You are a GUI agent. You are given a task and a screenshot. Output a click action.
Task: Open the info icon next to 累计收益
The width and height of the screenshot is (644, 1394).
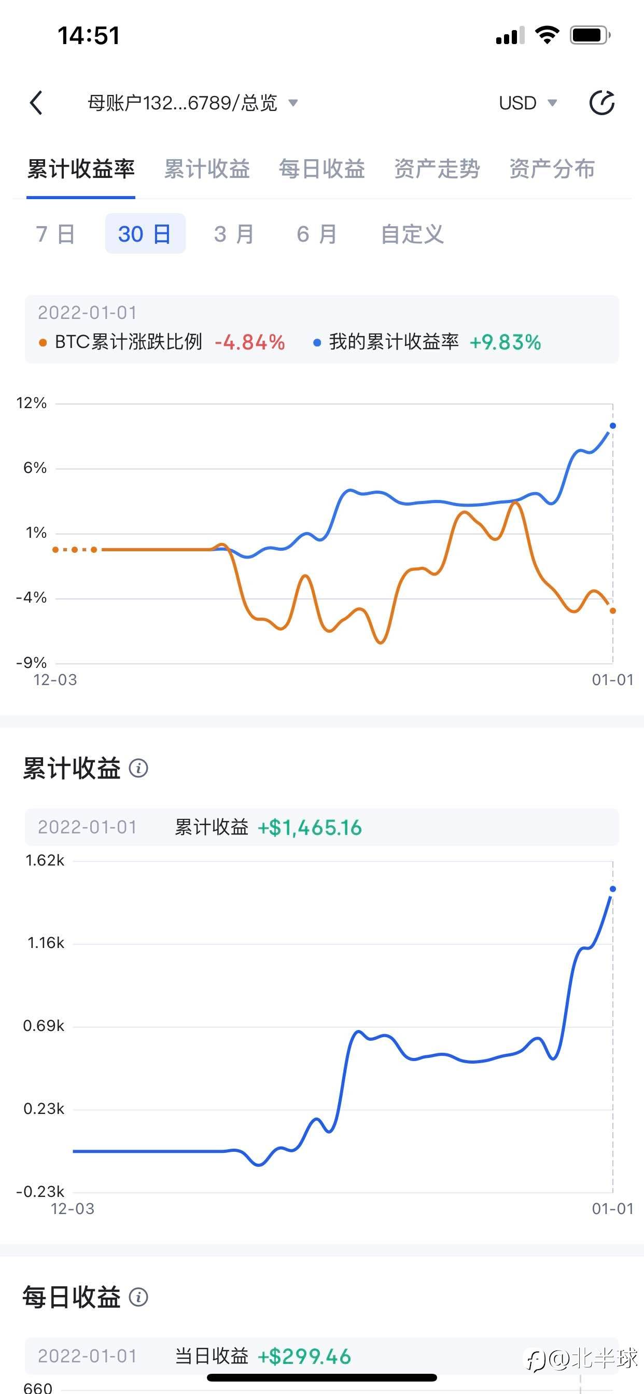click(138, 768)
